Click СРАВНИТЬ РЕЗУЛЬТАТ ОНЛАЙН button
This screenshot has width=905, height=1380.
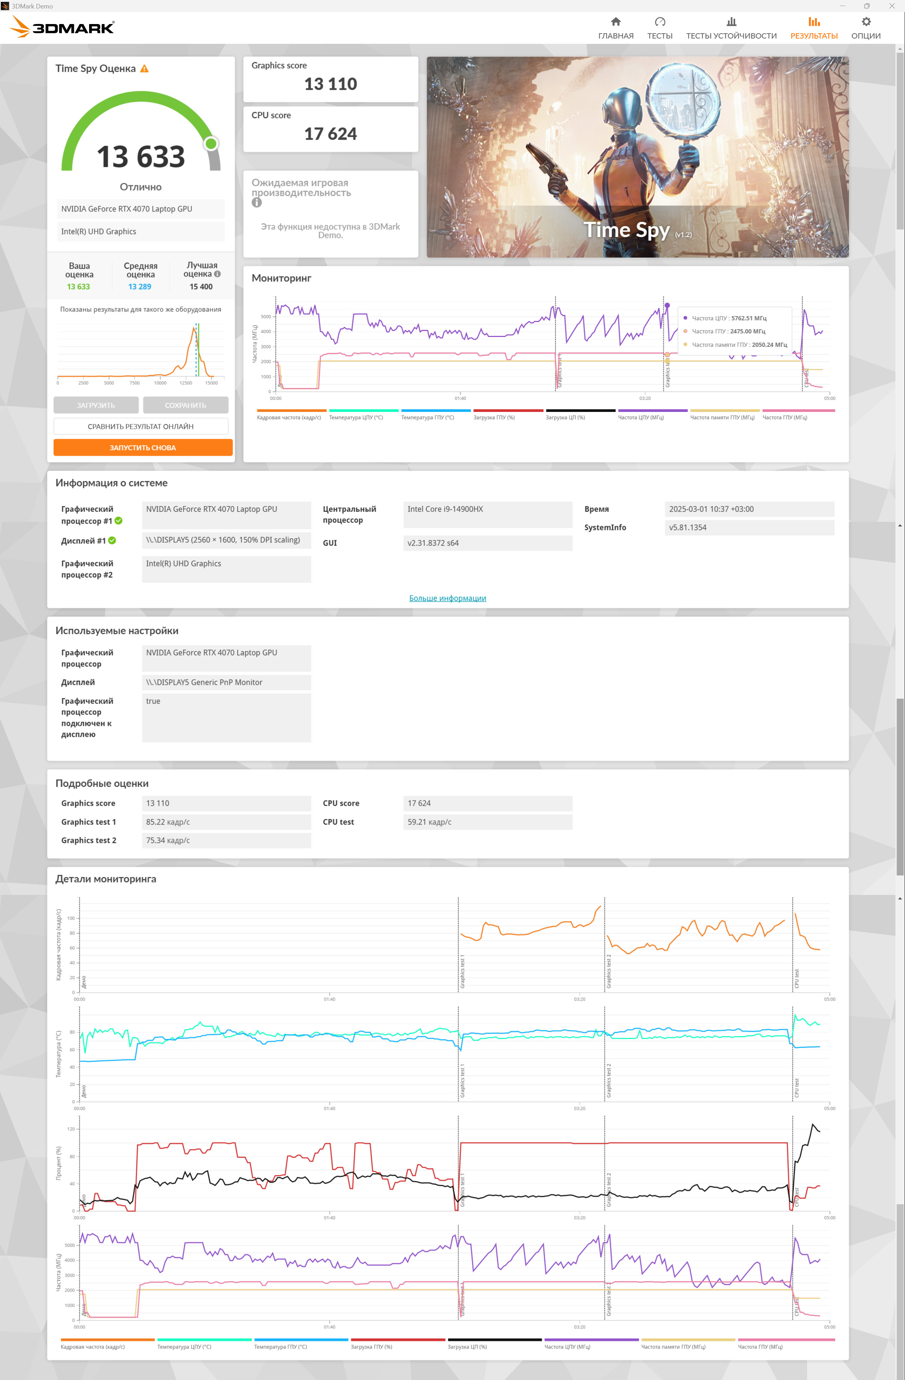point(141,426)
